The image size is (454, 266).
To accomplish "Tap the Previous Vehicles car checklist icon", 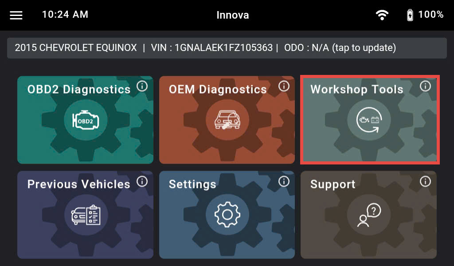I will (x=86, y=215).
